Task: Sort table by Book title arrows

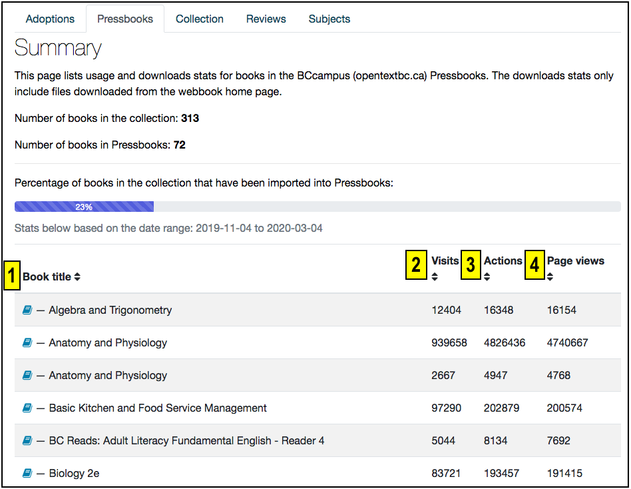Action: 77,276
